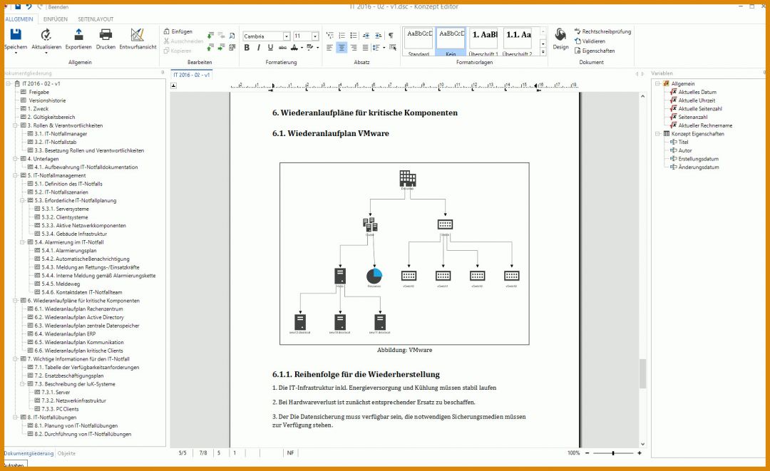Click the highlight color pen icon
The width and height of the screenshot is (770, 471).
(309, 48)
